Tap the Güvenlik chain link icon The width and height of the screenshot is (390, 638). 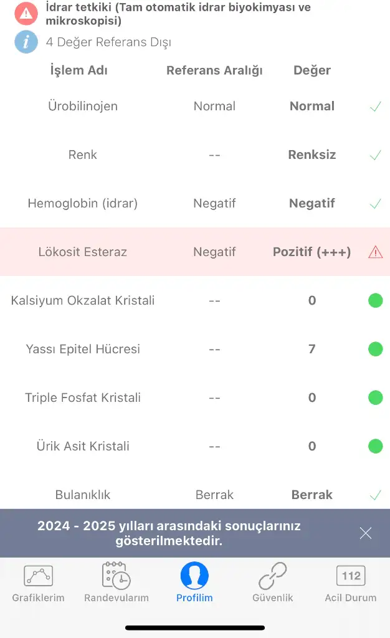[x=273, y=576]
